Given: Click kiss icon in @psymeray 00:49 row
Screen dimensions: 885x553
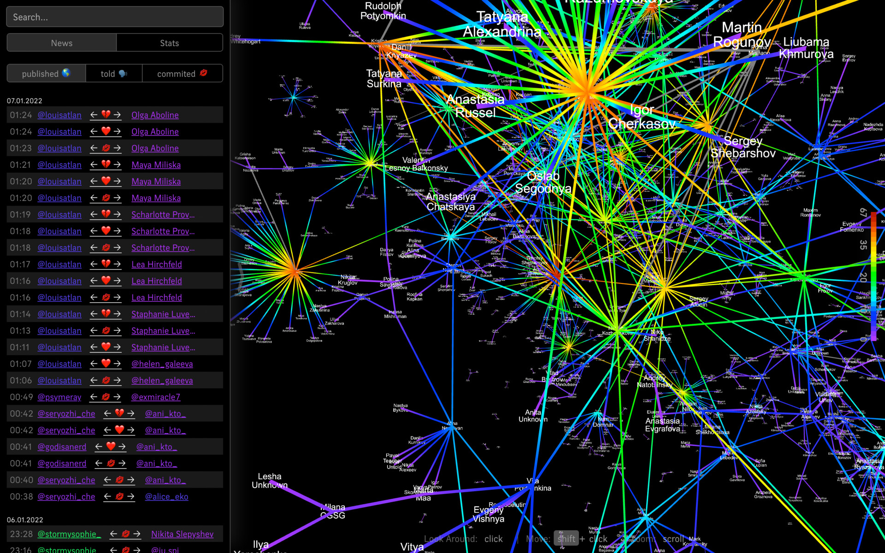Looking at the screenshot, I should pos(106,397).
